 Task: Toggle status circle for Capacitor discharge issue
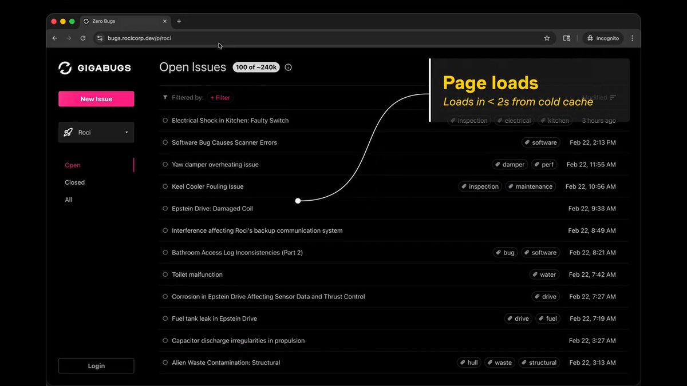(x=165, y=341)
